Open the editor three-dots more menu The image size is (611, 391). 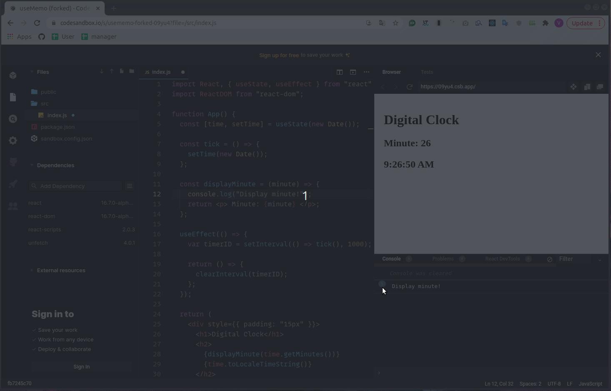coord(366,72)
